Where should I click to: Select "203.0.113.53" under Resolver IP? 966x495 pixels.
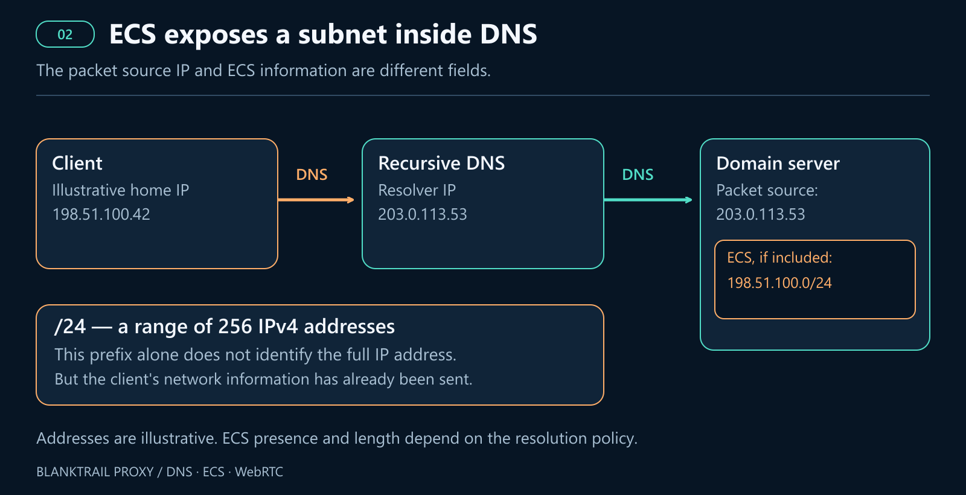point(423,214)
